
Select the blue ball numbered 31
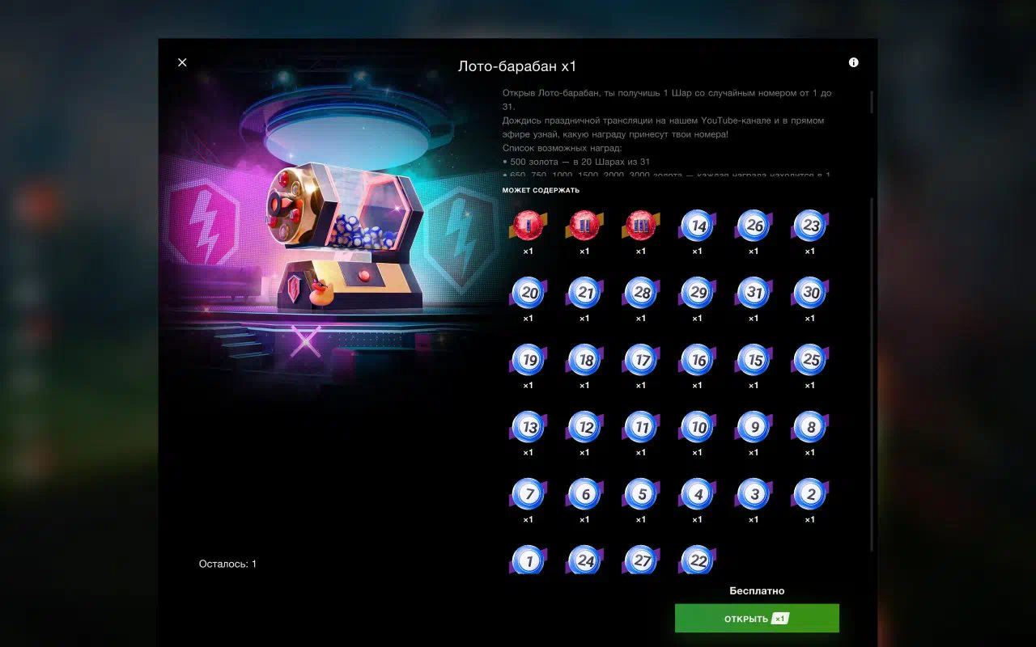click(754, 293)
